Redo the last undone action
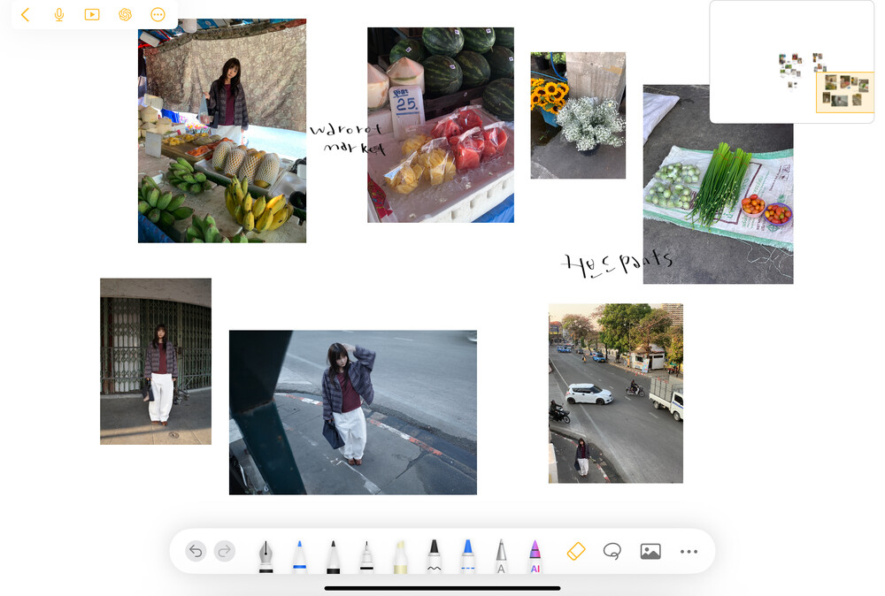The width and height of the screenshot is (885, 596). coord(225,551)
